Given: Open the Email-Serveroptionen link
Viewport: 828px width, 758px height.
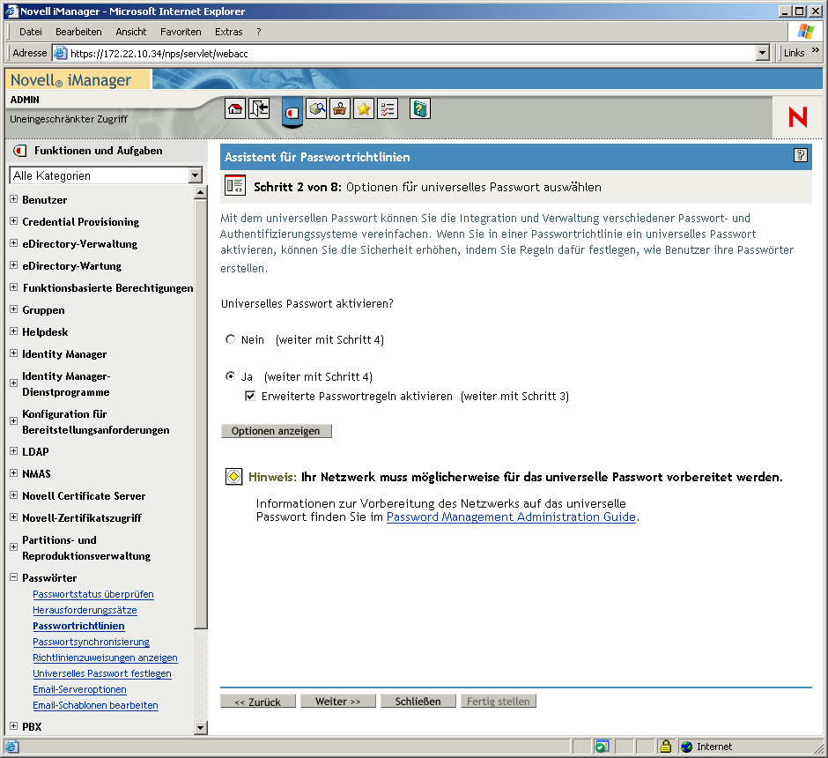Looking at the screenshot, I should point(79,689).
